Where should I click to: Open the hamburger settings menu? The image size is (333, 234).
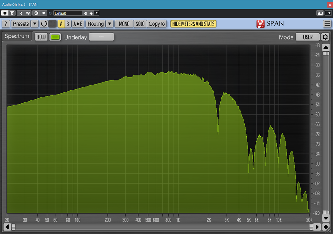point(327,24)
